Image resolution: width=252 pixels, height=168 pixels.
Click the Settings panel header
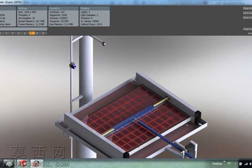click(32, 8)
